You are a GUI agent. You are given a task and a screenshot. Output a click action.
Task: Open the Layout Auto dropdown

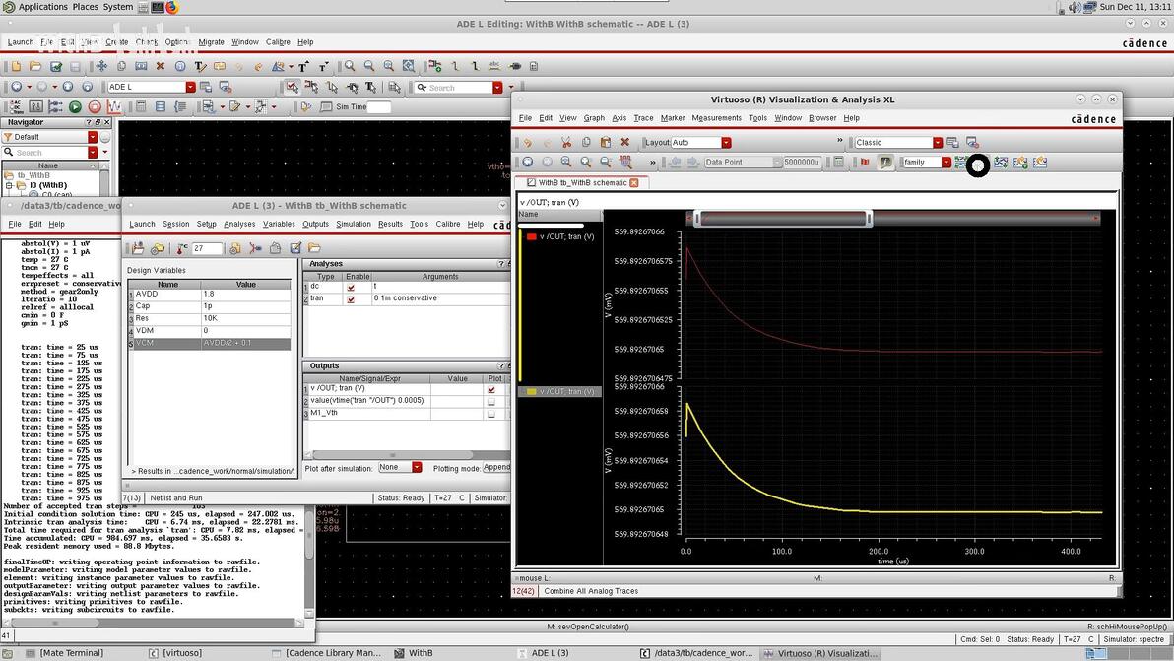point(726,143)
